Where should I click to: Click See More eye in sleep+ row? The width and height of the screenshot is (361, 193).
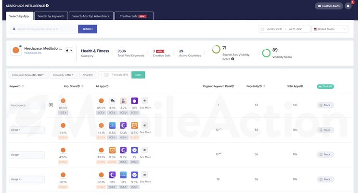coord(144,150)
